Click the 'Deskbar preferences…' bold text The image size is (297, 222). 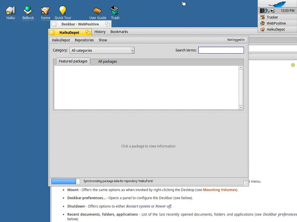click(86, 198)
